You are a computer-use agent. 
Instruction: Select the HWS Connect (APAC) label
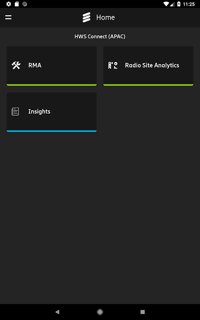[x=100, y=36]
